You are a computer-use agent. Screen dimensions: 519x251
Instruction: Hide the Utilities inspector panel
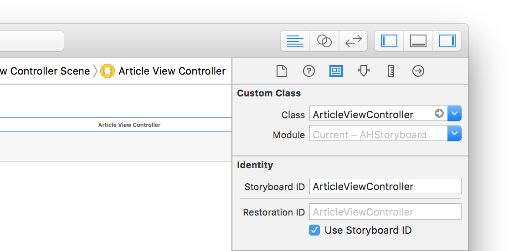tap(447, 41)
